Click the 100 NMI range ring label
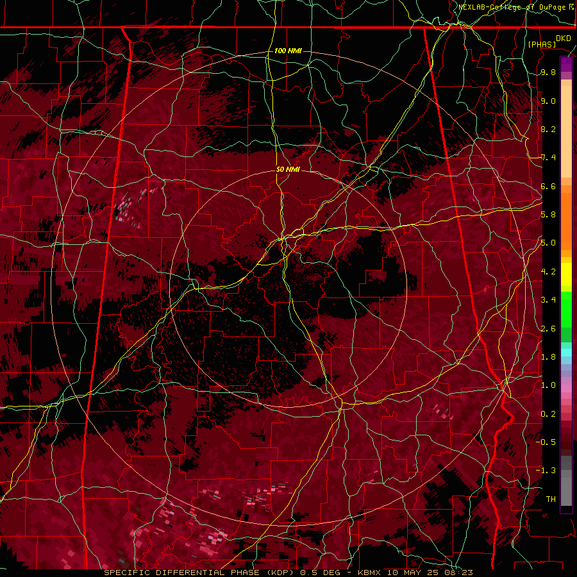The width and height of the screenshot is (577, 577). pyautogui.click(x=288, y=51)
